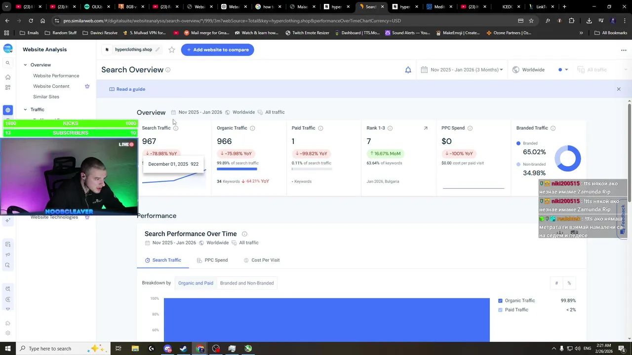Open the Similarweb search icon in the sidebar
Image resolution: width=632 pixels, height=355 pixels.
(7, 63)
